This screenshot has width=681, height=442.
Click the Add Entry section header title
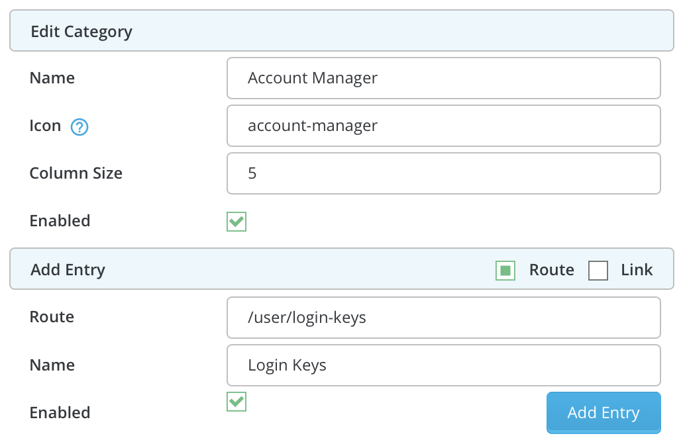point(68,270)
